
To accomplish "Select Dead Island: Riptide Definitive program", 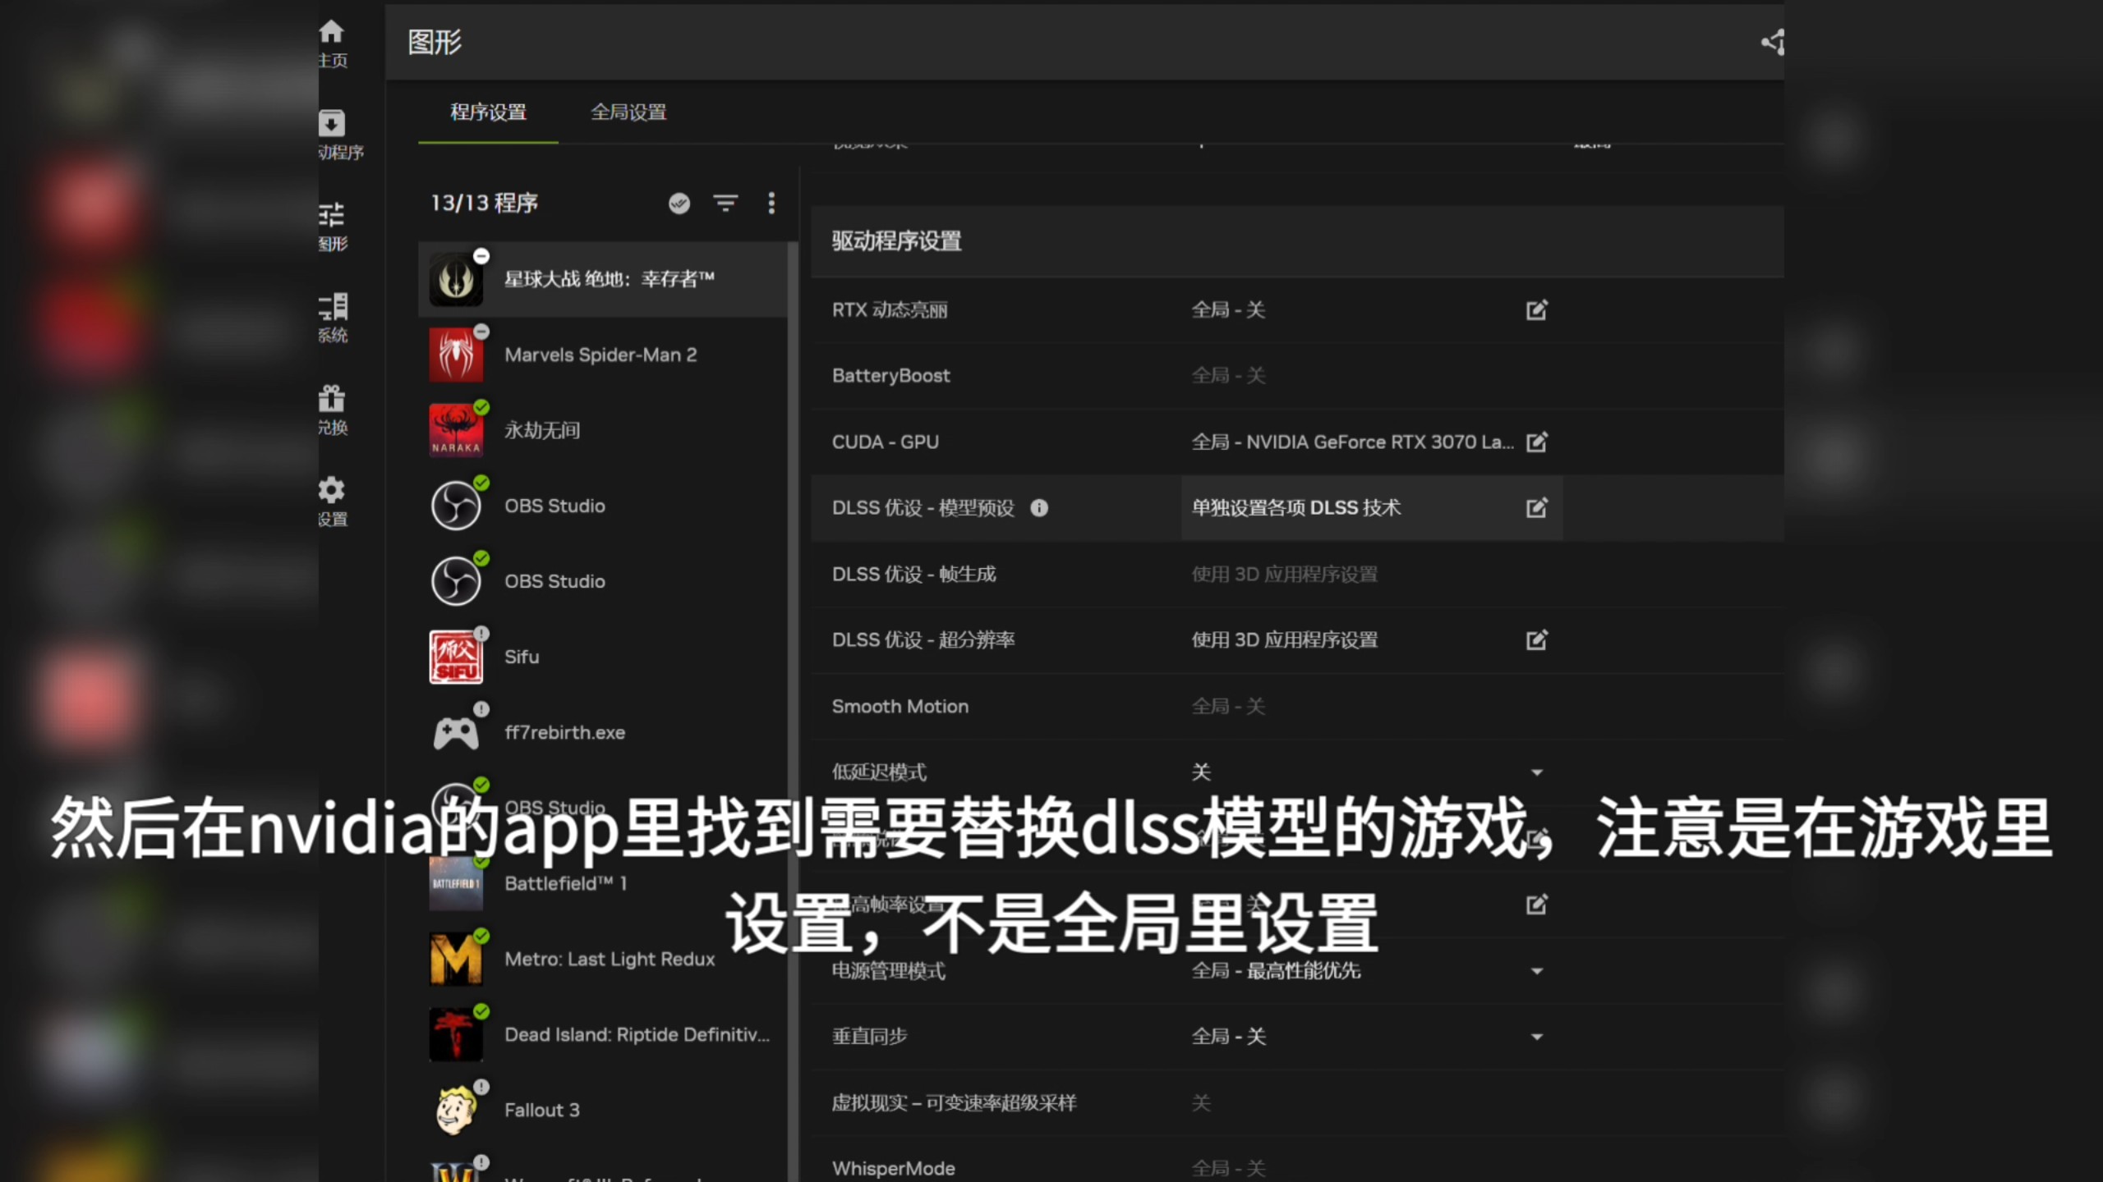I will tap(603, 1034).
